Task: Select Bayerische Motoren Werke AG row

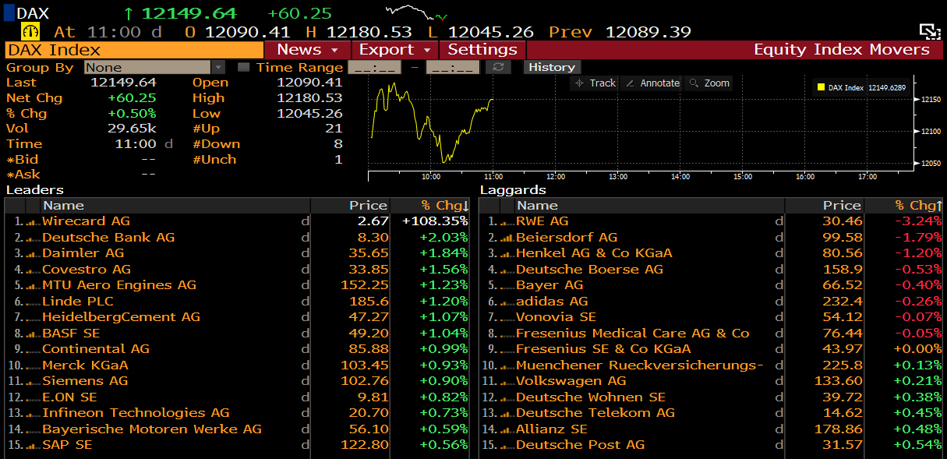Action: [x=237, y=429]
